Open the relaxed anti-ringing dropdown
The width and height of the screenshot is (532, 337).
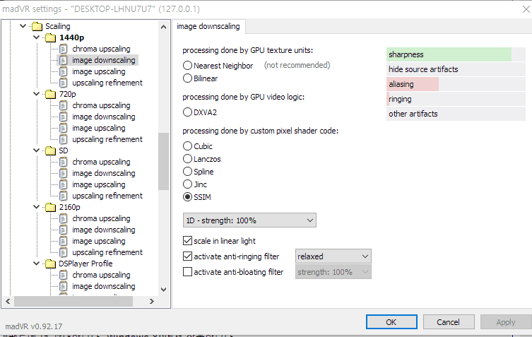click(333, 256)
